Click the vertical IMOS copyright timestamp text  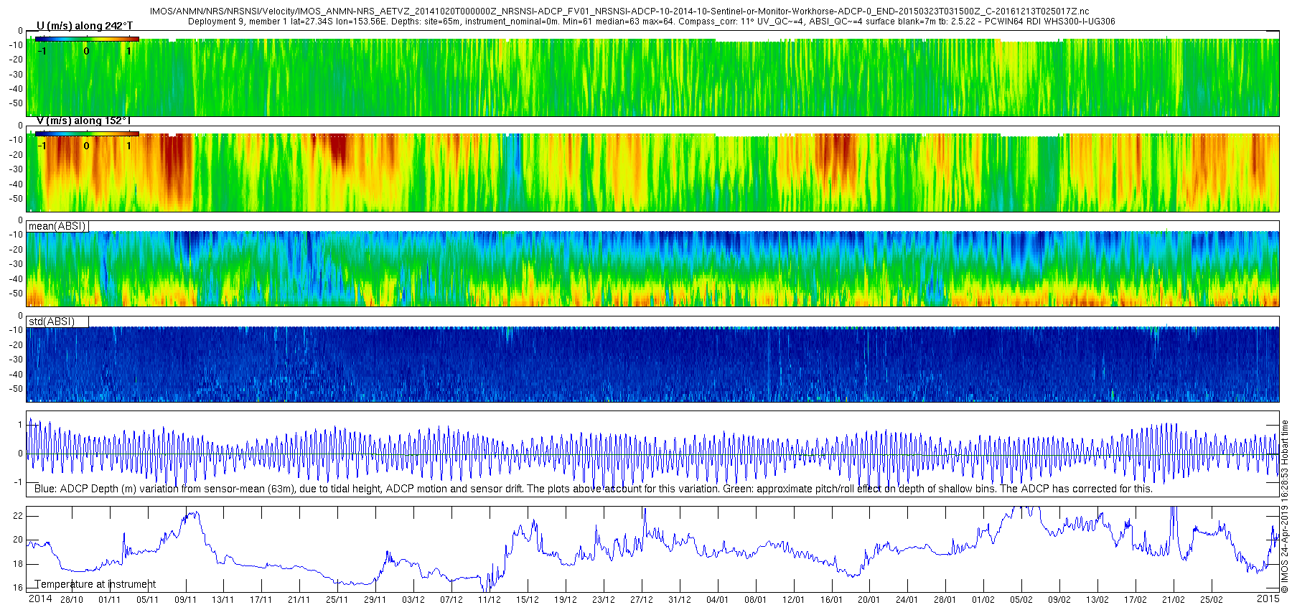(1285, 507)
